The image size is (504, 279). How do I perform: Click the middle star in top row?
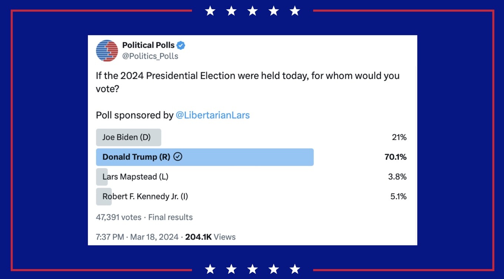coord(252,11)
